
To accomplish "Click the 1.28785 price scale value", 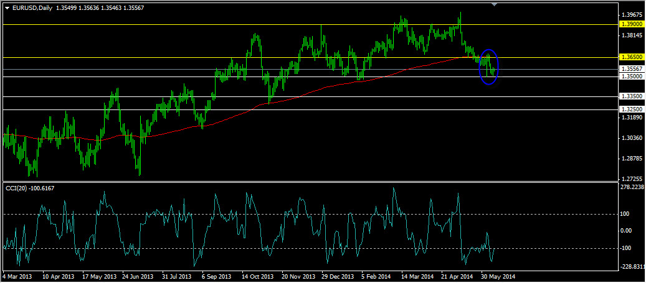I will [633, 159].
